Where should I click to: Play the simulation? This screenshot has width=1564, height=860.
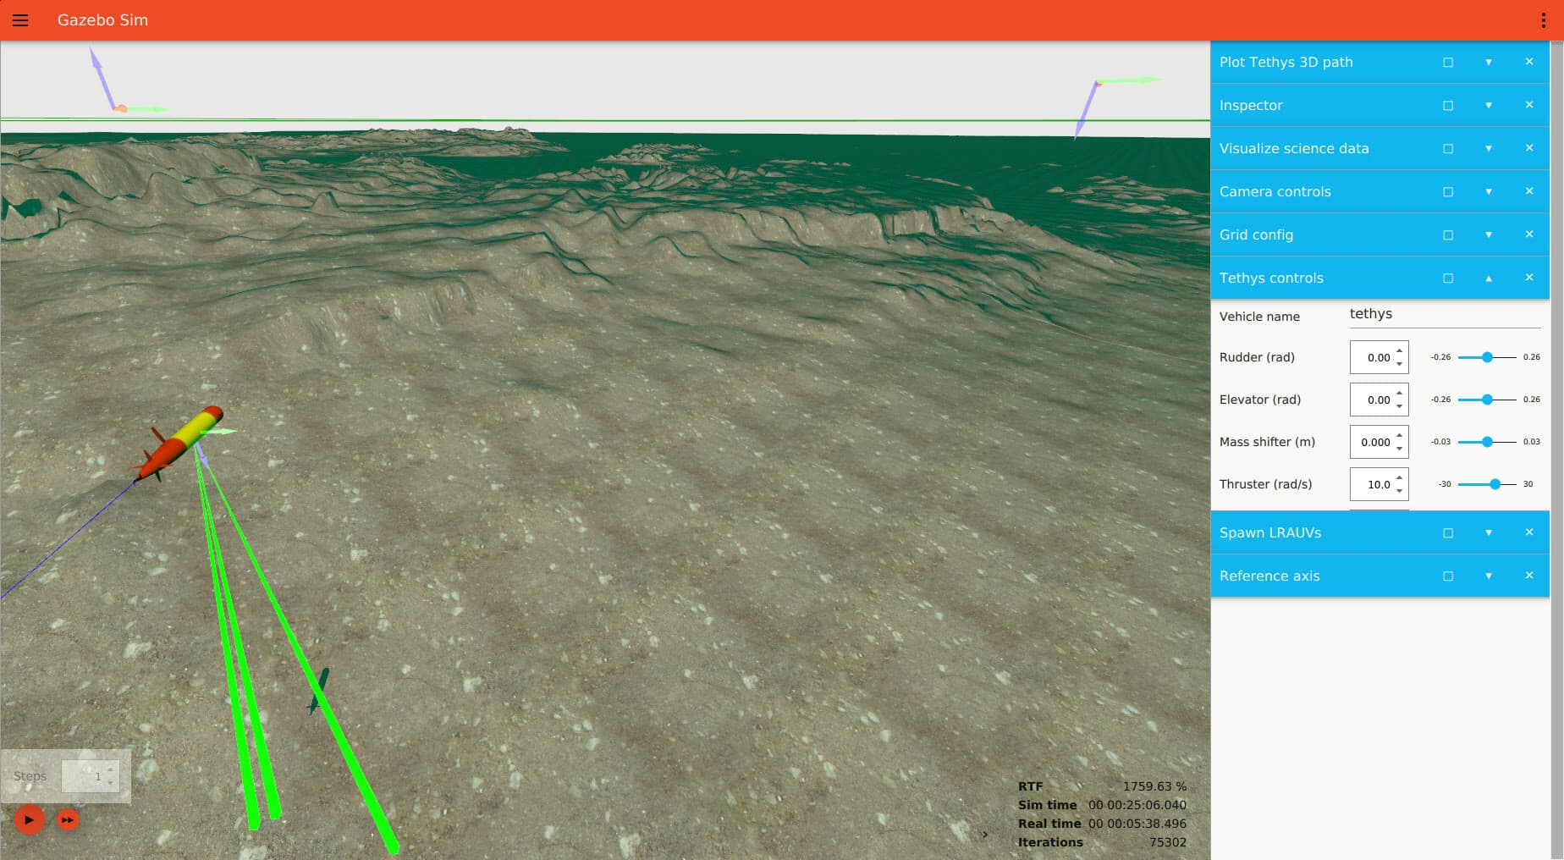tap(29, 819)
